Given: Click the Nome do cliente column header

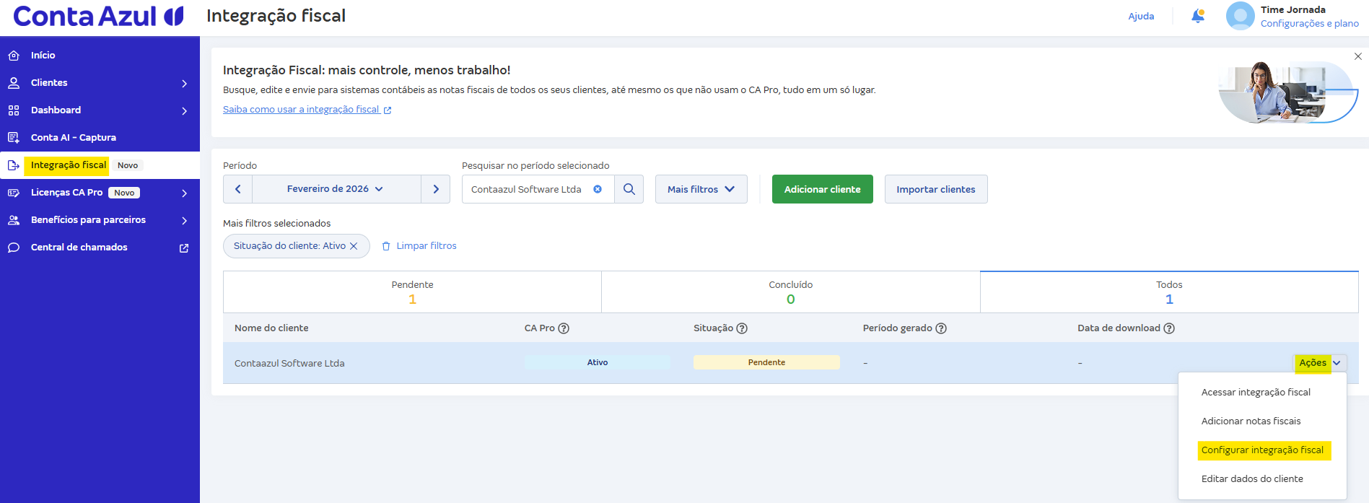Looking at the screenshot, I should pos(271,328).
